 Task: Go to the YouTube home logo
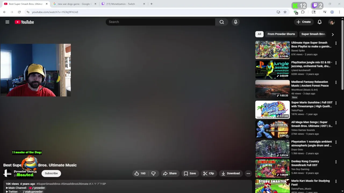24,22
